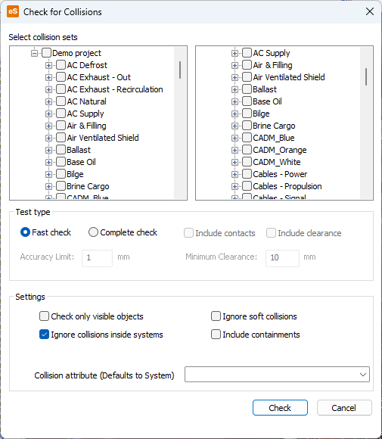
Task: Select Cables - Power in right tree
Action: (x=280, y=174)
